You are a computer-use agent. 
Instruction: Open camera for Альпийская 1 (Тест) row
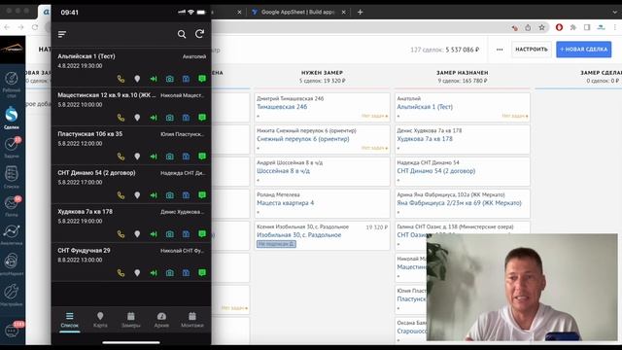point(170,79)
